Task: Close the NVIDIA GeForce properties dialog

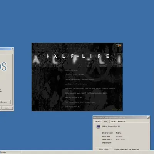Action: coord(148,117)
